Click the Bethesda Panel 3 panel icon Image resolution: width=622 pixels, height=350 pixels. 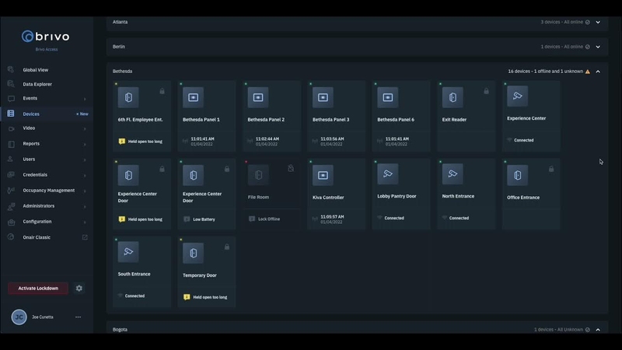click(x=323, y=97)
